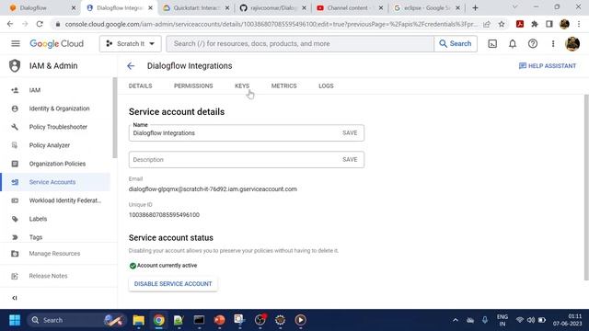The width and height of the screenshot is (589, 331).
Task: Switch to the GitHub rajivcoomar browser tab
Action: point(272,8)
